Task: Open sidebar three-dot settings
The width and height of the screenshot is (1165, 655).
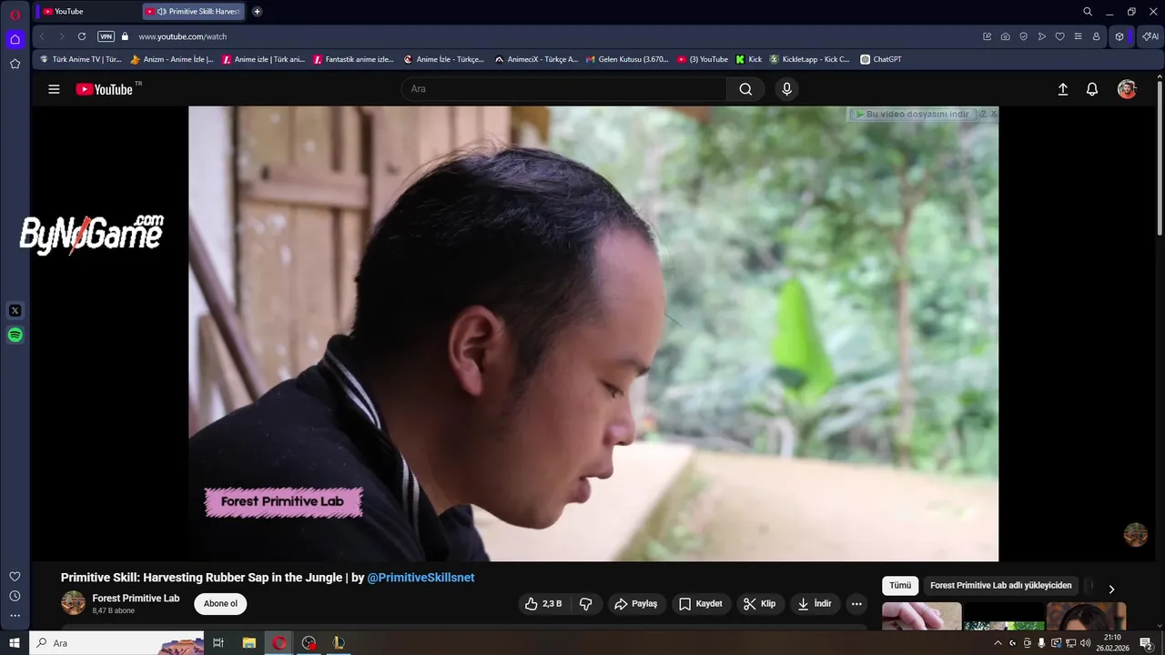Action: coord(15,616)
